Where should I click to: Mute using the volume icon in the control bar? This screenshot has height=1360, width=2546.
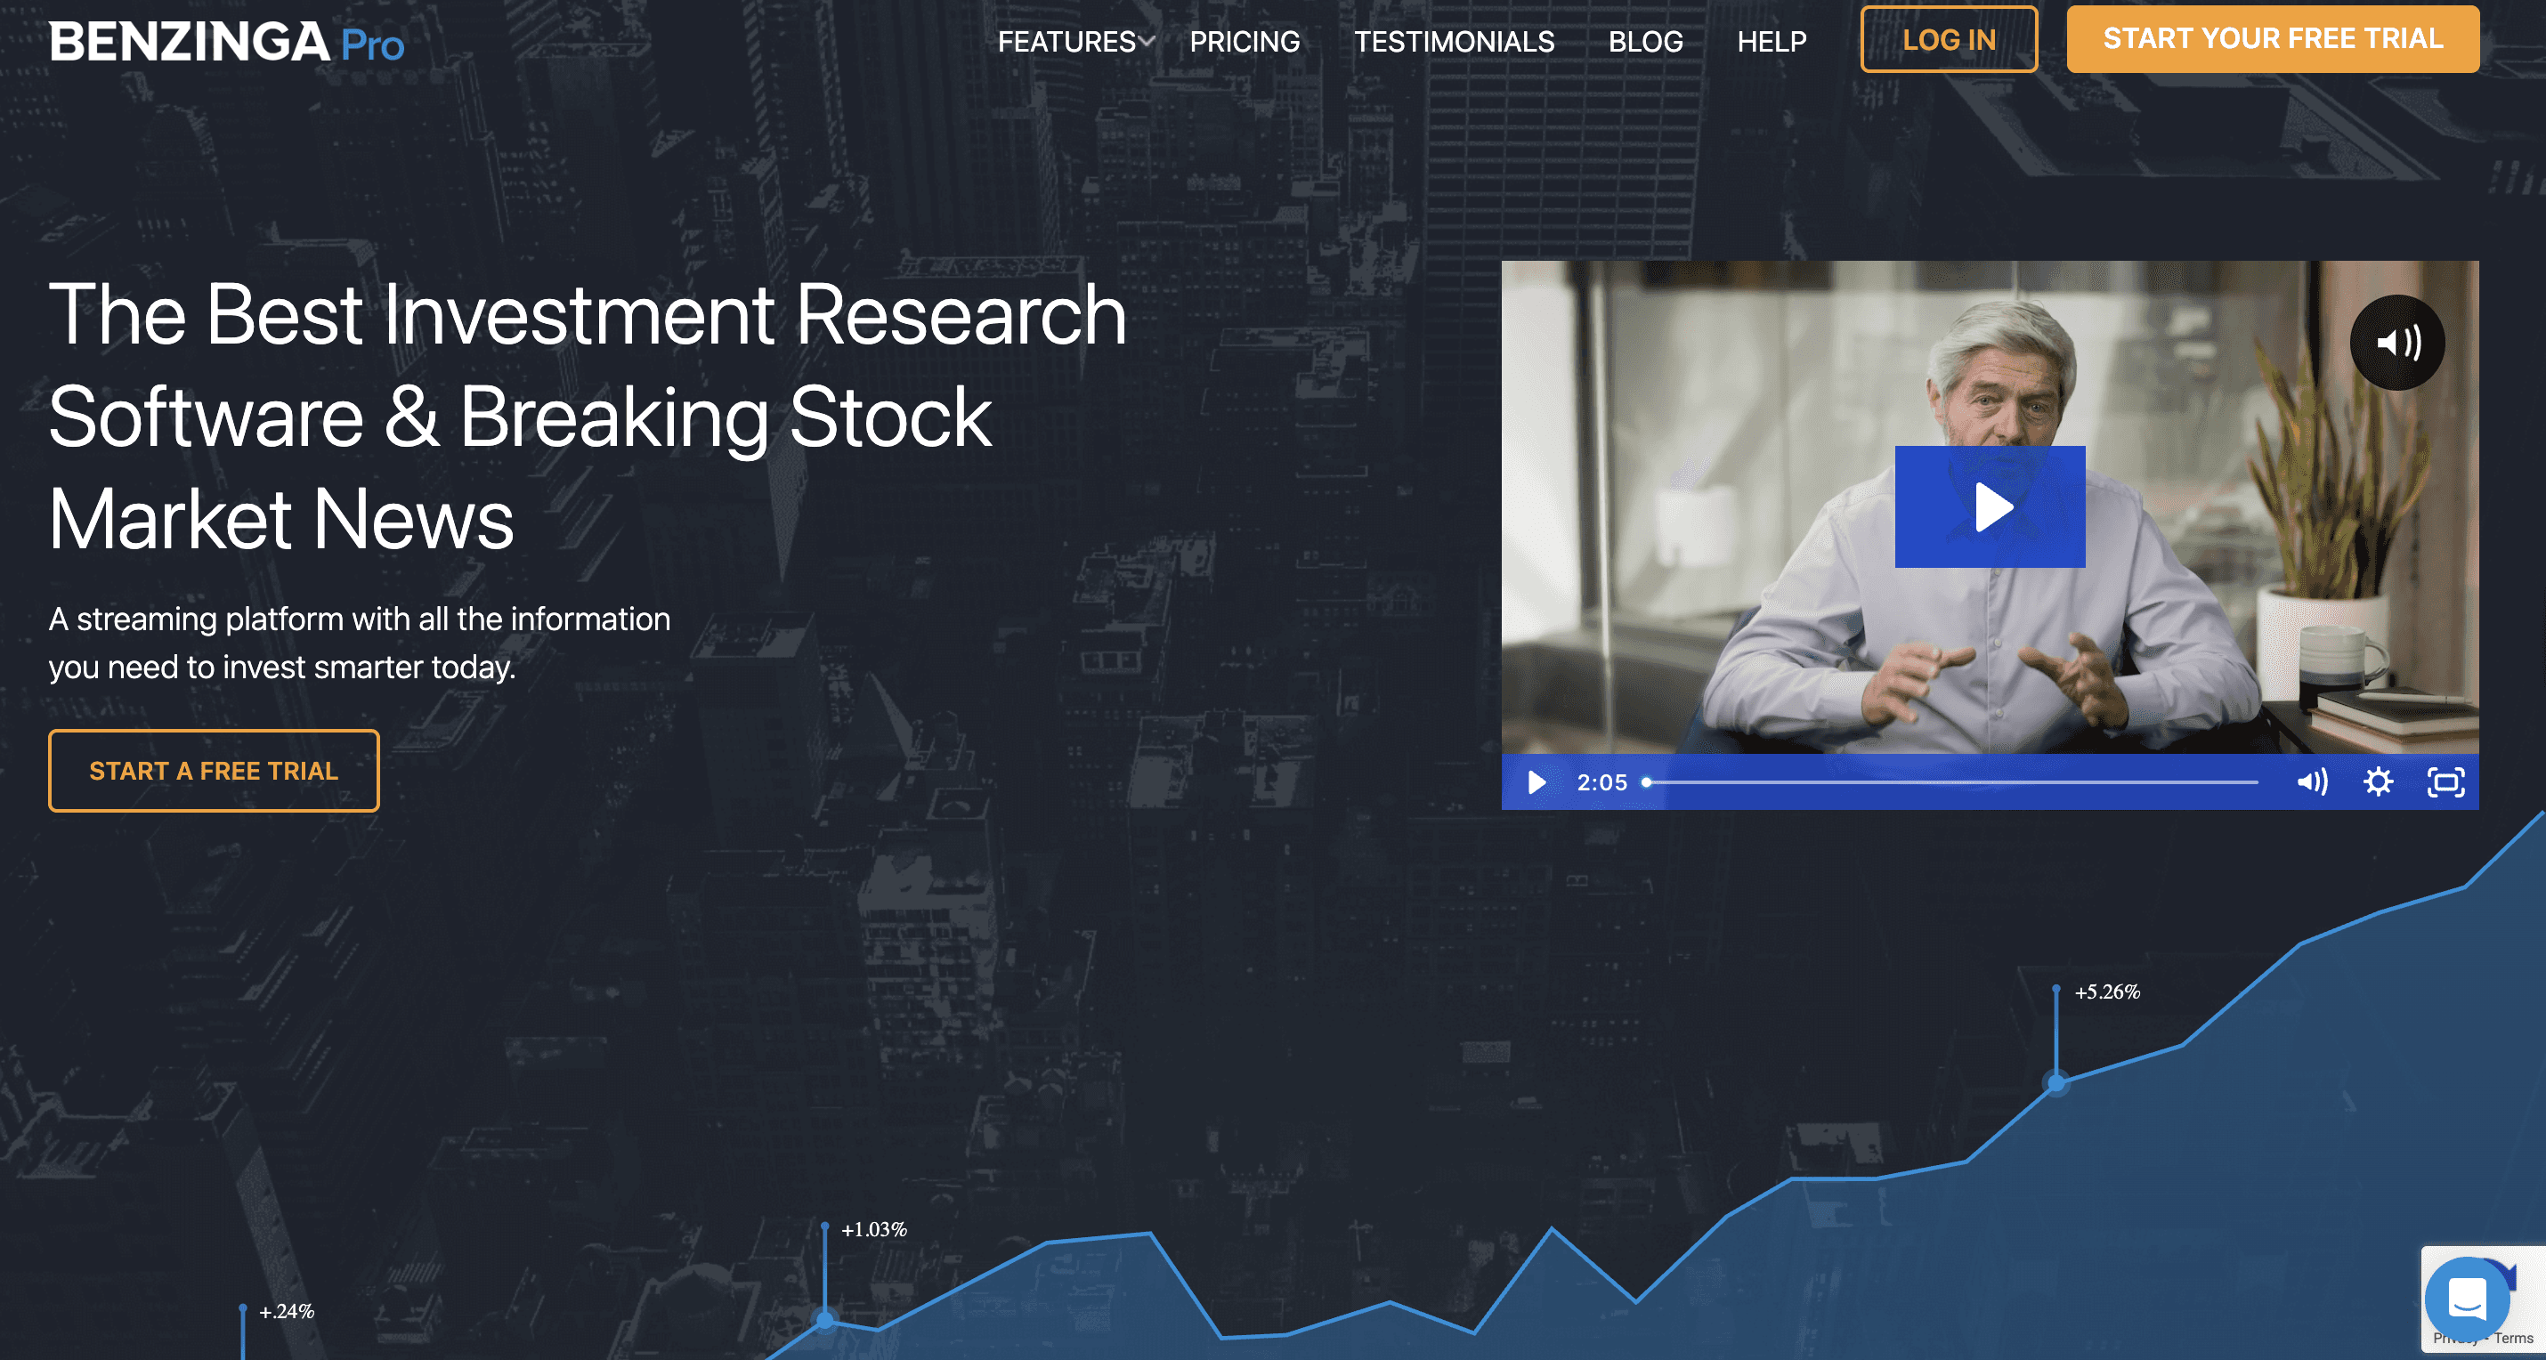pyautogui.click(x=2312, y=782)
